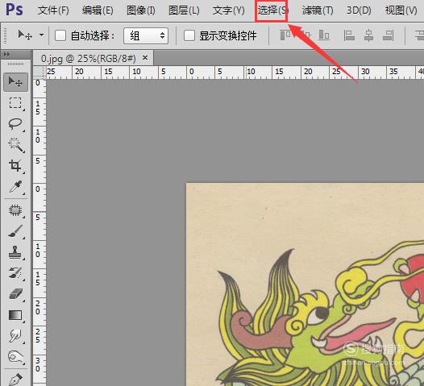The image size is (424, 386).
Task: Click the toolbox grip handle
Action: [15, 64]
